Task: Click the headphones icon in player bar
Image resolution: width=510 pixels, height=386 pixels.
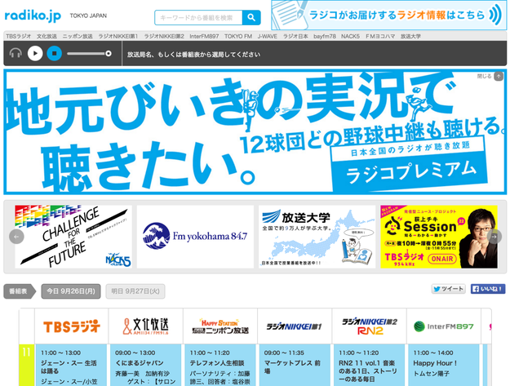Action: (16, 54)
